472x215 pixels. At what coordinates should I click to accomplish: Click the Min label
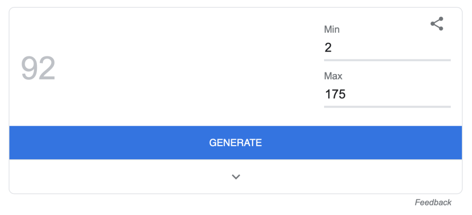332,29
